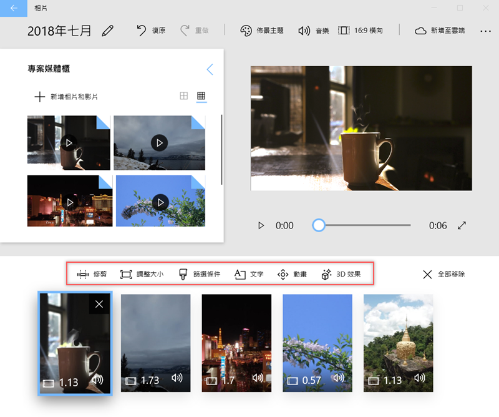This screenshot has width=499, height=417.
Task: Expand preview to full screen
Action: coord(462,225)
